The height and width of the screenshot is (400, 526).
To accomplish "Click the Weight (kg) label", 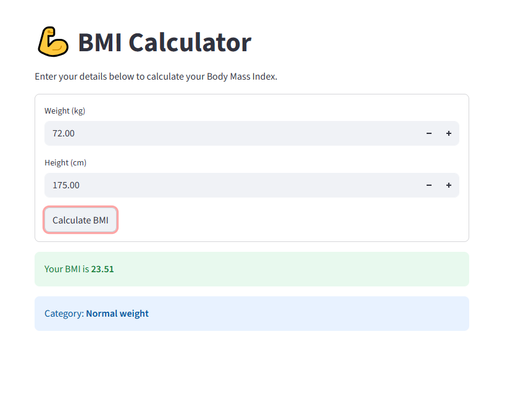I will (65, 110).
